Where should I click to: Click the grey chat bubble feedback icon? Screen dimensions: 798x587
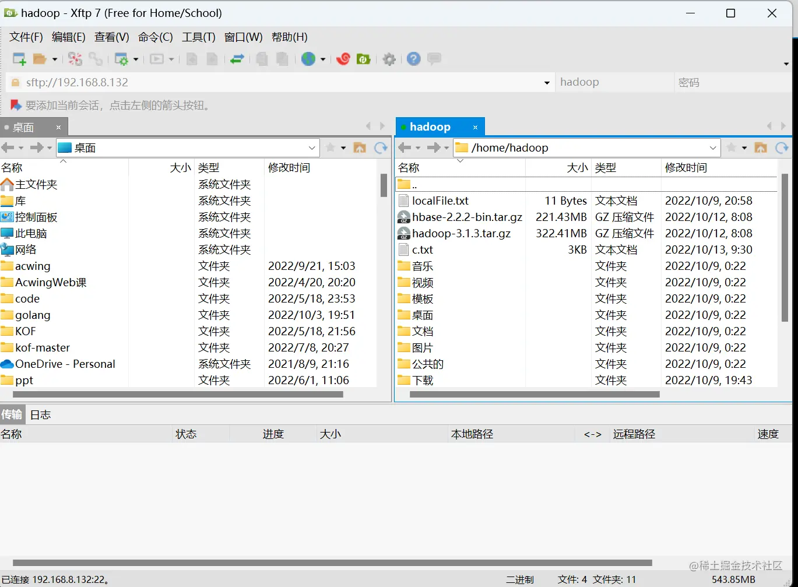(x=434, y=59)
